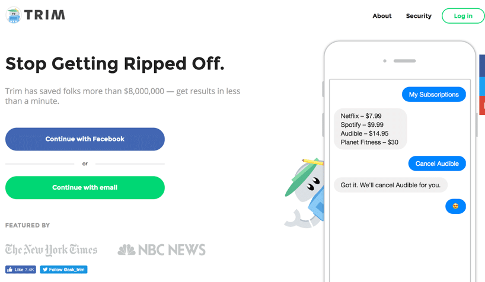Screen dimensions: 485x282
Task: Click the Log in button
Action: coord(462,16)
